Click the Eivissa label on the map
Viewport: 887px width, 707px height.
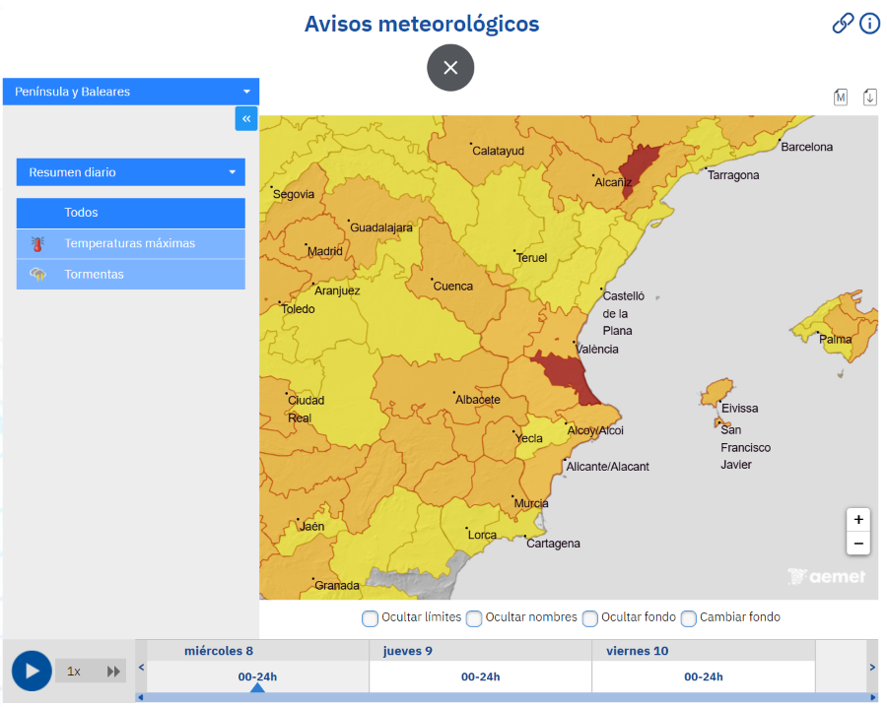coord(739,408)
